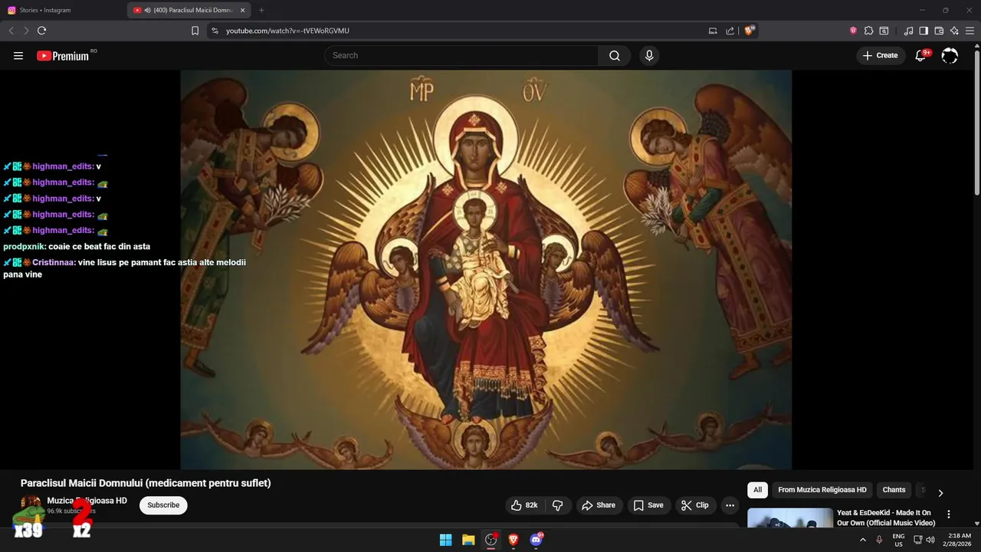Switch to the Stories Instagram tab
The image size is (981, 552).
tap(63, 10)
